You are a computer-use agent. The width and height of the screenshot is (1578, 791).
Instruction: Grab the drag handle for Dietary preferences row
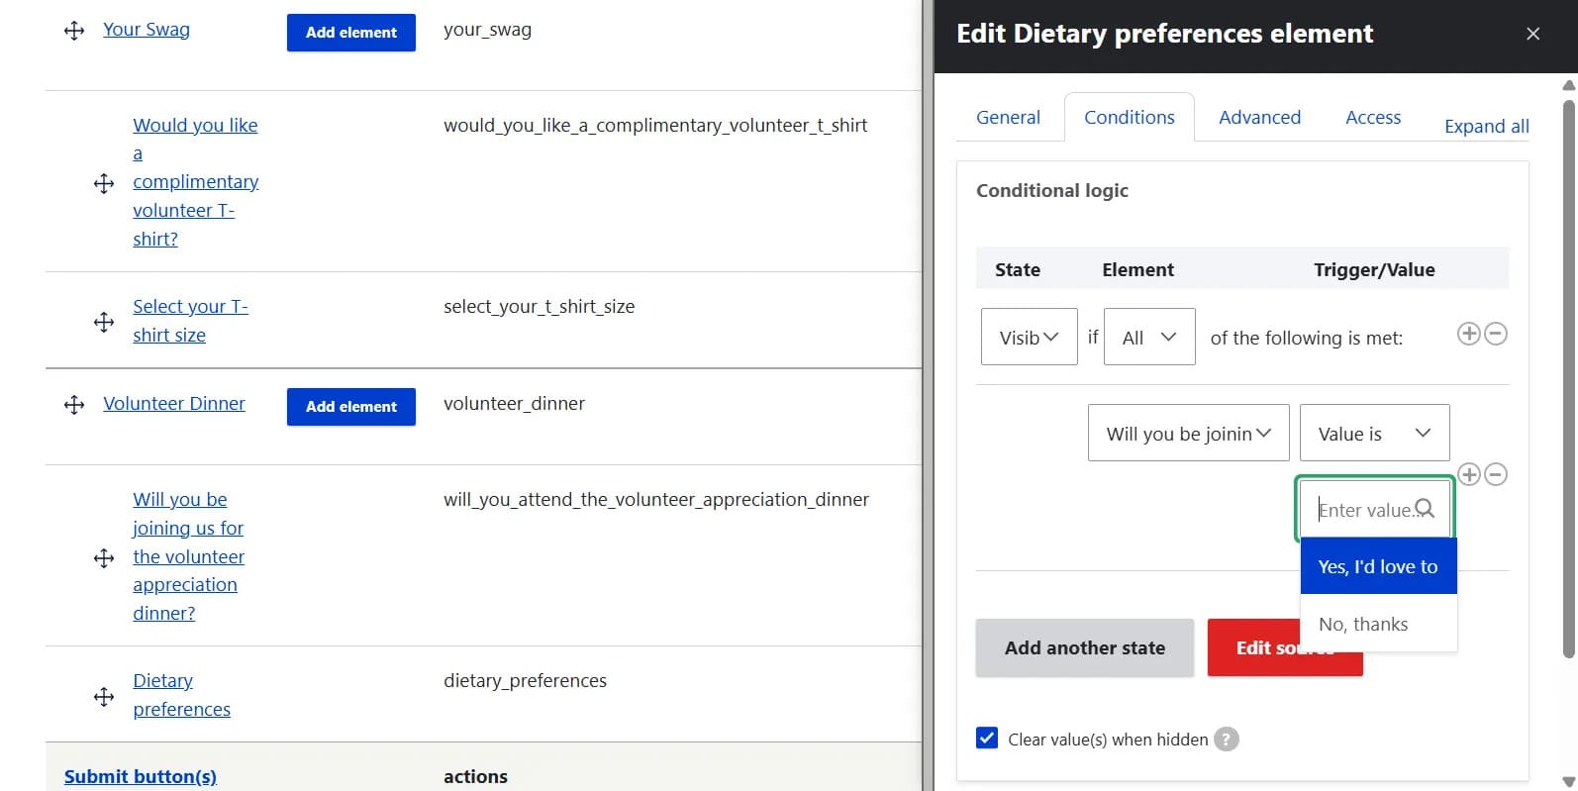pyautogui.click(x=104, y=697)
